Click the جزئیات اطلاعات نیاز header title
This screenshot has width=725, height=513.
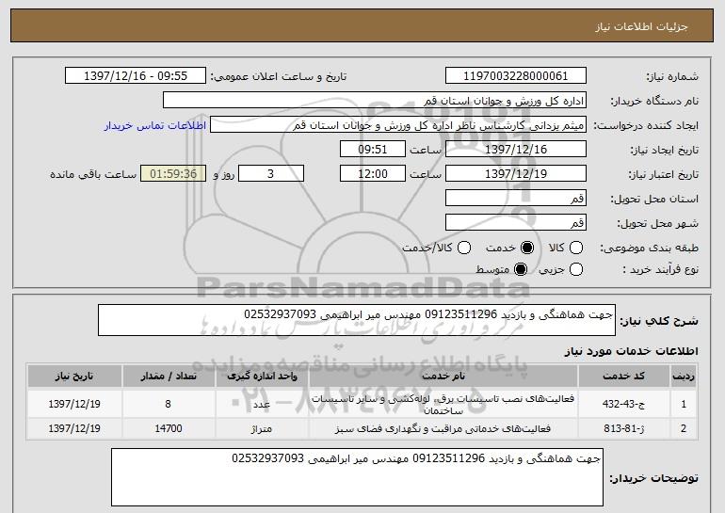(x=641, y=26)
